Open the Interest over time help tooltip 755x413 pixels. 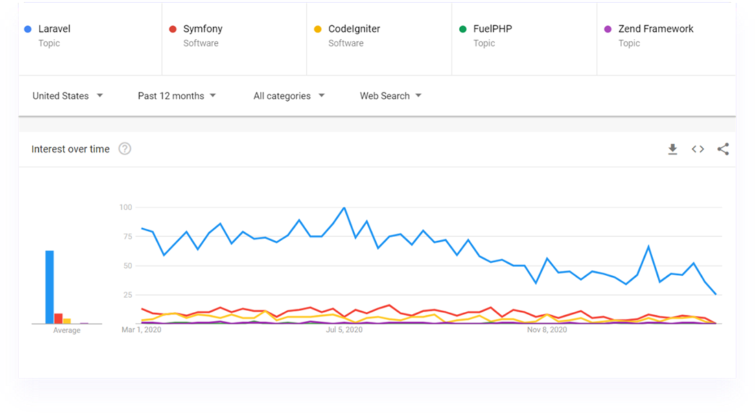pyautogui.click(x=124, y=148)
